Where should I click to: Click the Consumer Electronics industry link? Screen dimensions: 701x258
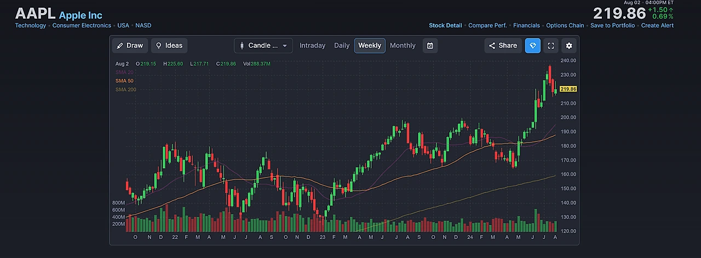point(82,25)
